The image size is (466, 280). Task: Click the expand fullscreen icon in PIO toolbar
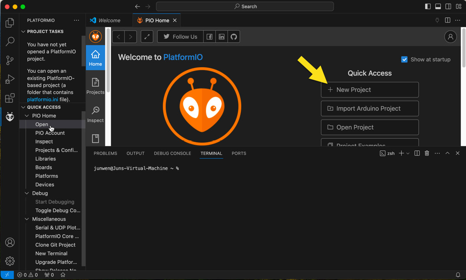tap(147, 36)
